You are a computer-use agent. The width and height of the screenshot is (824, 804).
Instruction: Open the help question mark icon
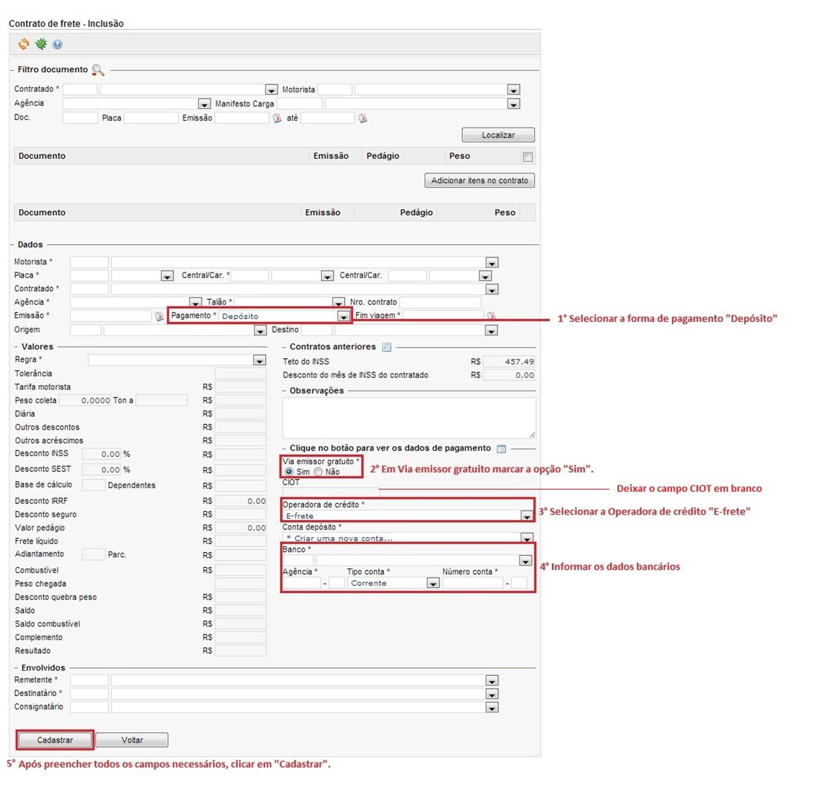coord(57,44)
